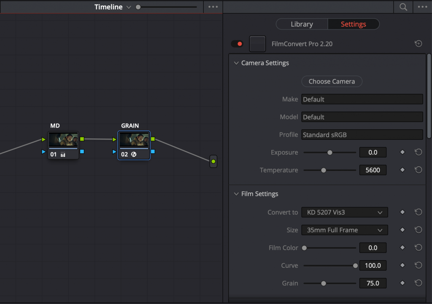Add keyframe for Size
432x304 pixels.
pos(402,229)
